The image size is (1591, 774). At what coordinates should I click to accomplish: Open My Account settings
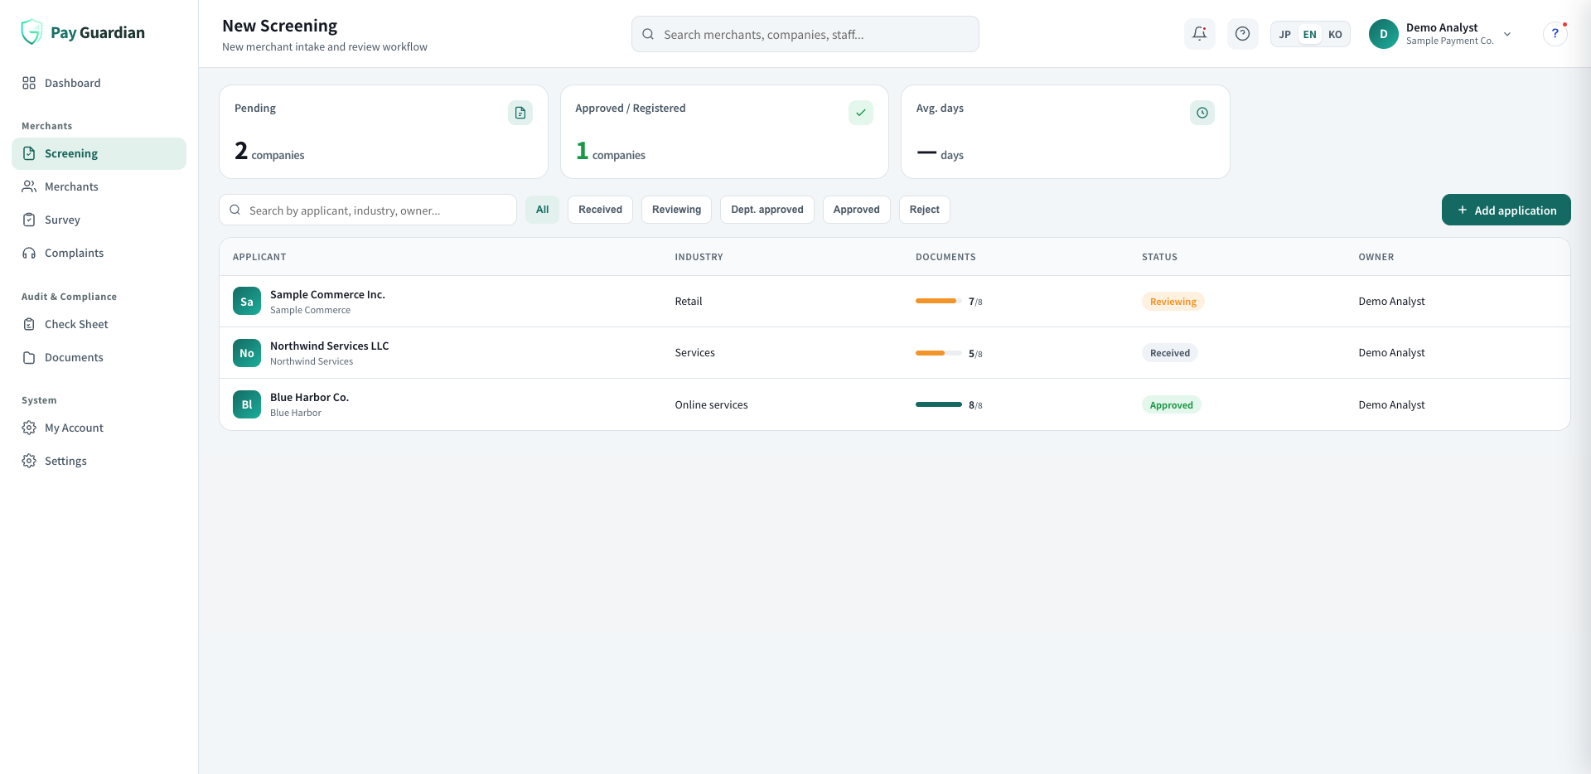tap(99, 428)
